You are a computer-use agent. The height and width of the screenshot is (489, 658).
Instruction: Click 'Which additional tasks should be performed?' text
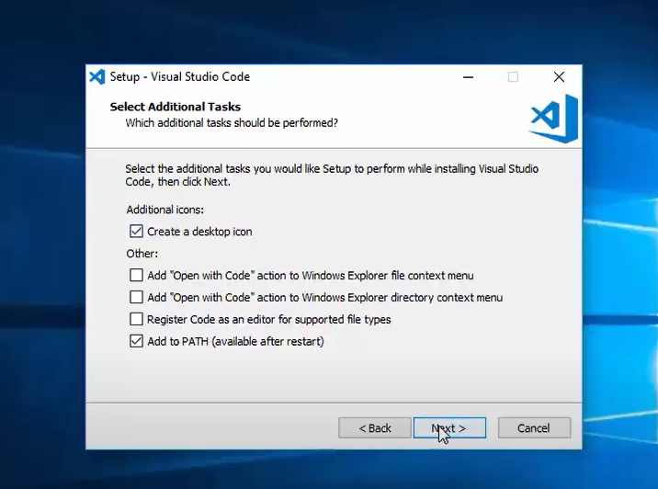232,123
